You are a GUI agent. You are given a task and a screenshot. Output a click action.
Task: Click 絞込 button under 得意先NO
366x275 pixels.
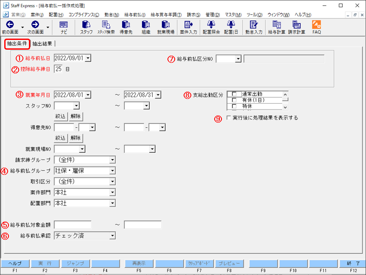point(60,138)
